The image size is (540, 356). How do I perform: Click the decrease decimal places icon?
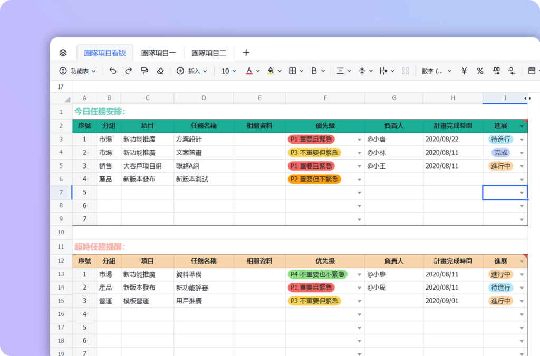coord(512,71)
